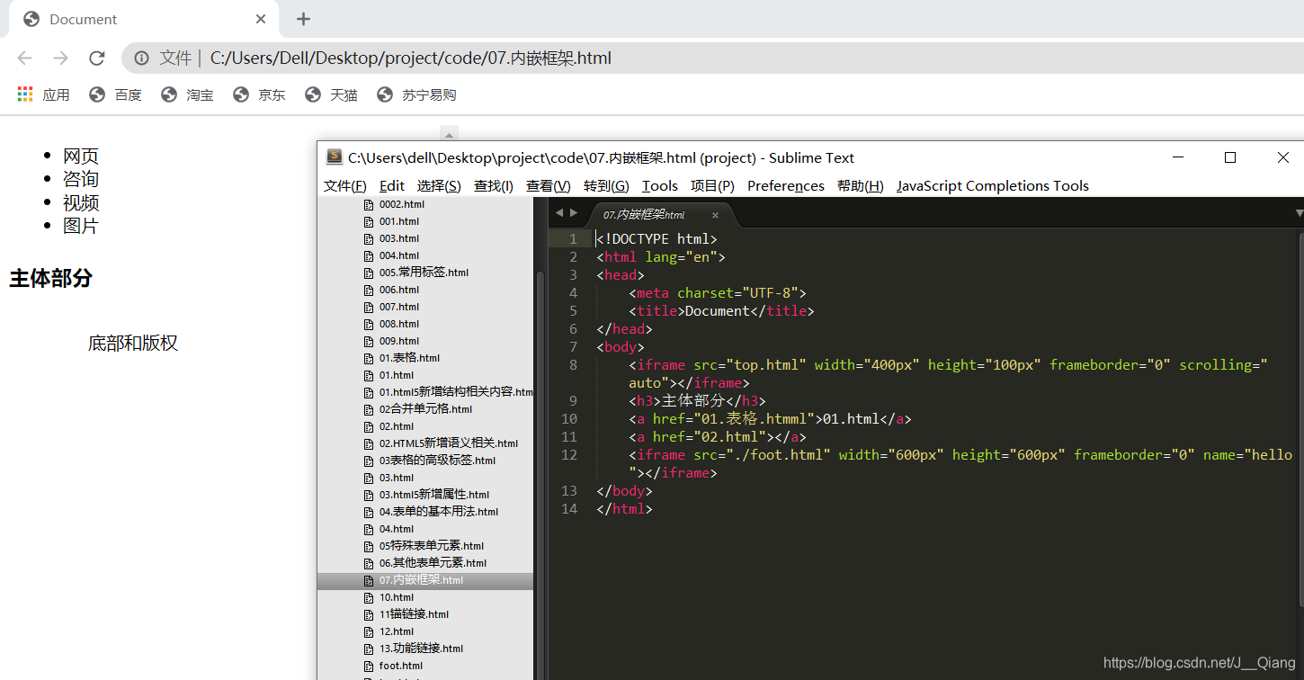Screen dimensions: 1304x680
Task: Maximize the Sublime Text window
Action: point(1230,157)
